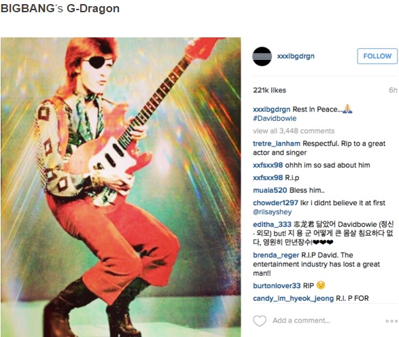The image size is (399, 337).
Task: View brenda_reger profile
Action: coord(276,255)
